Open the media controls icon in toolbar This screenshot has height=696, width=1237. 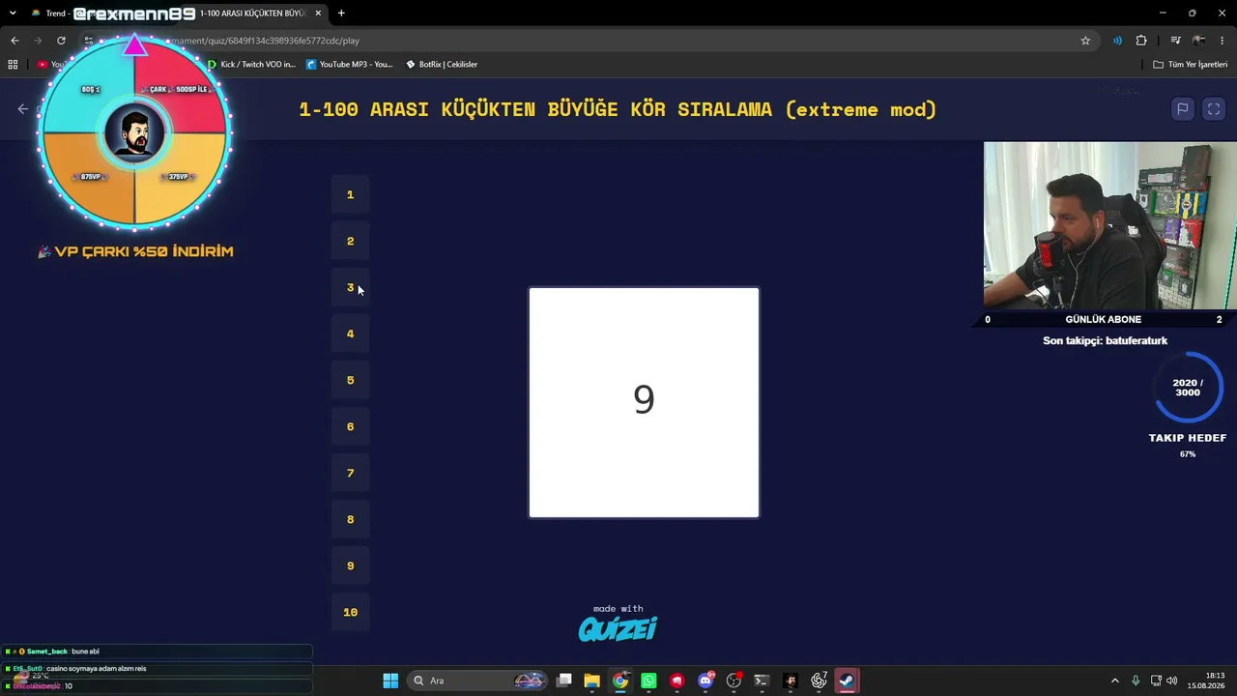(x=1175, y=41)
